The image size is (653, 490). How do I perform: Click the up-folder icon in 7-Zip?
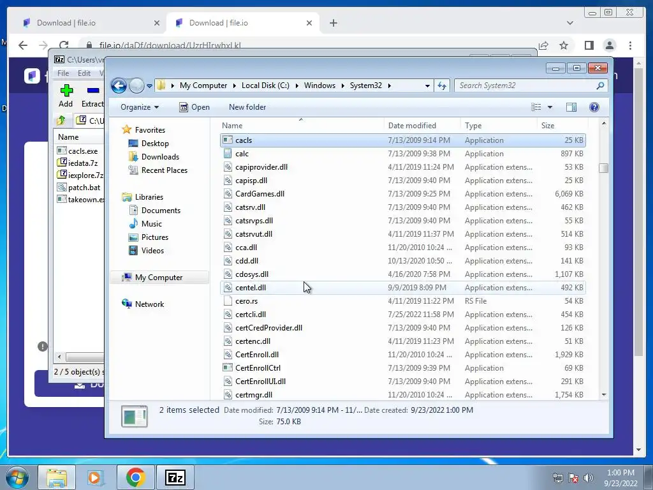[61, 121]
